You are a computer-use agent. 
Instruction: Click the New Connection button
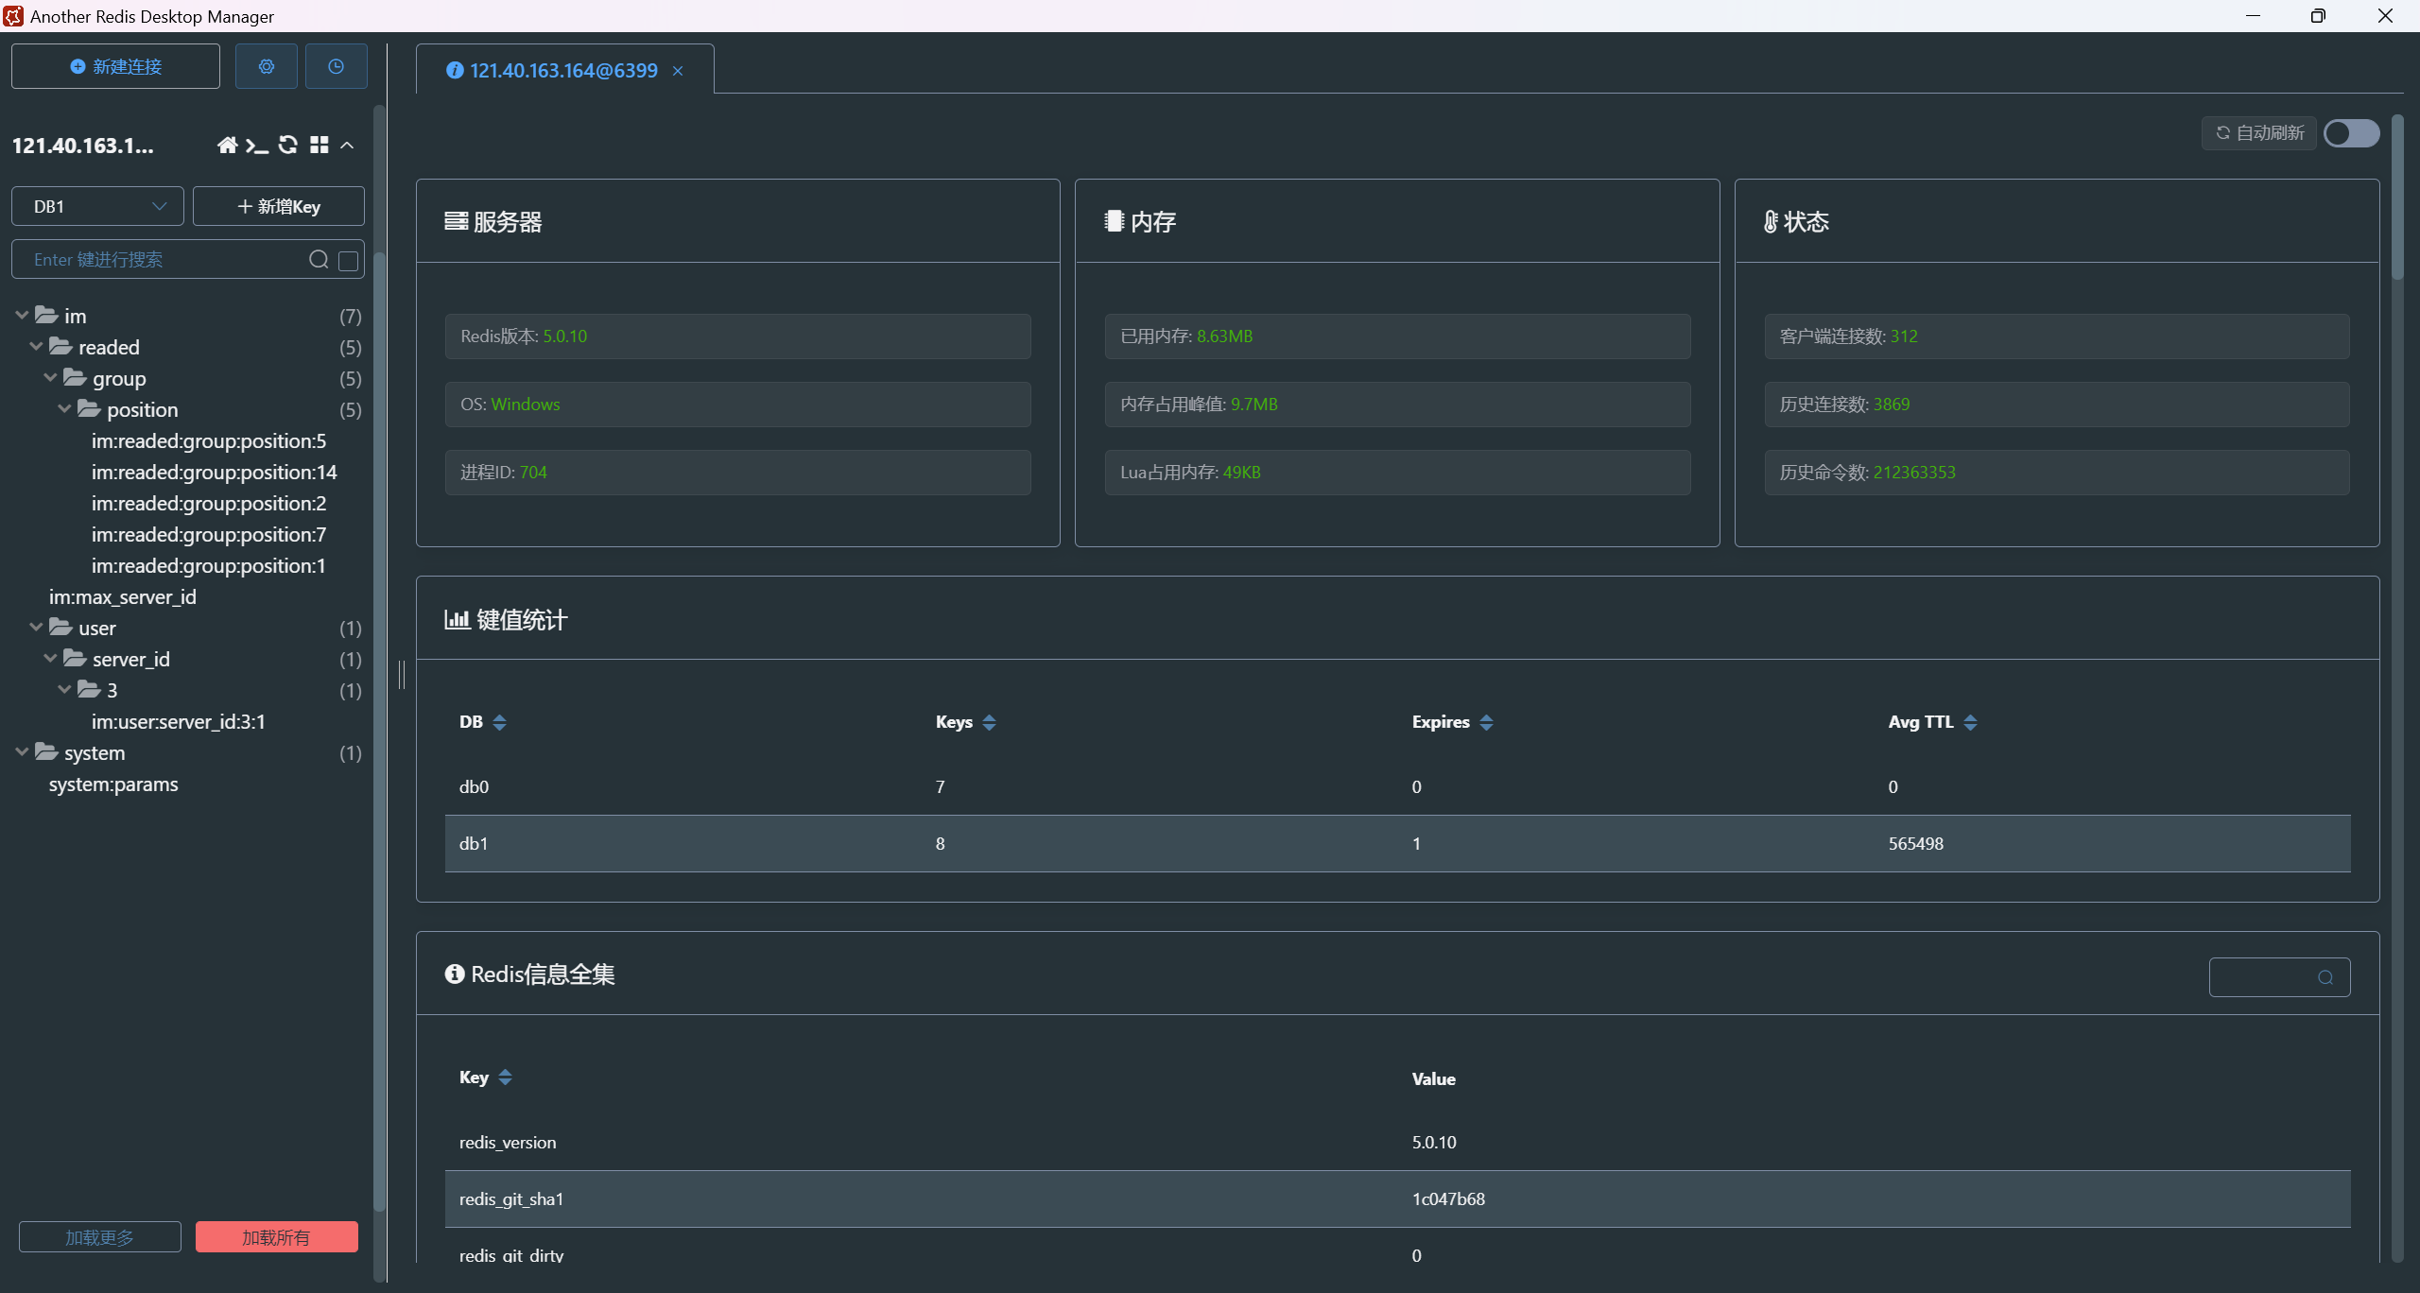(115, 66)
